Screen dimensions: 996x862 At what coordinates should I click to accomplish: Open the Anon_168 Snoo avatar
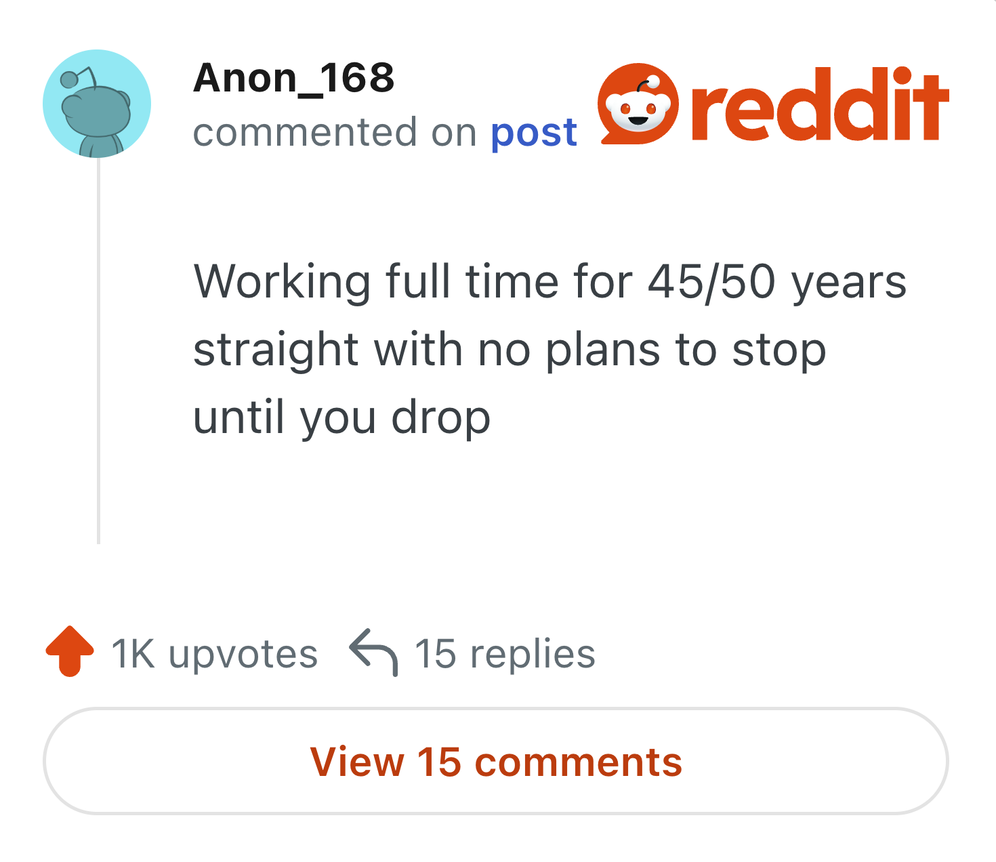click(97, 104)
